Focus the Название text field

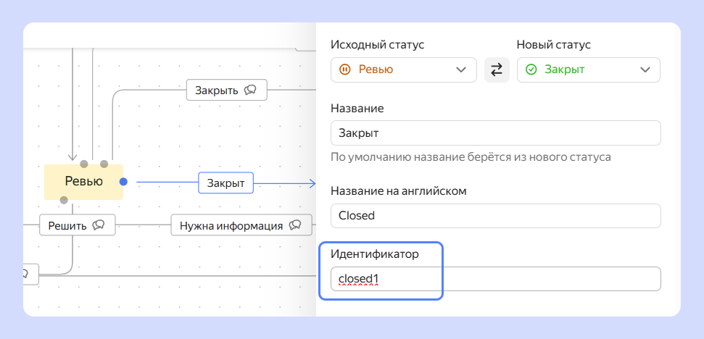click(x=495, y=133)
